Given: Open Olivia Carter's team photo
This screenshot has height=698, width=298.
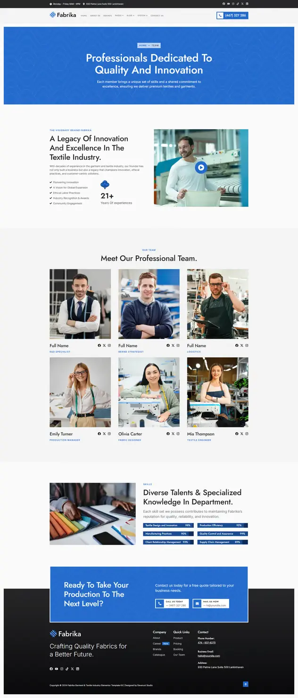Looking at the screenshot, I should (x=149, y=392).
